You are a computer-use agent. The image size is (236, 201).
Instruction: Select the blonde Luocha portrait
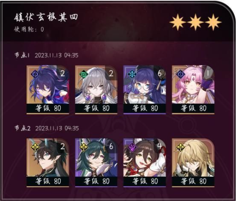193,157
